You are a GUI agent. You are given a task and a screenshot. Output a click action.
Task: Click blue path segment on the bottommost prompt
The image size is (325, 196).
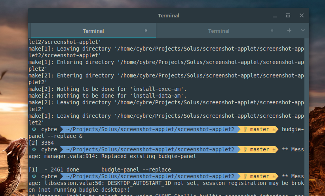(150, 176)
